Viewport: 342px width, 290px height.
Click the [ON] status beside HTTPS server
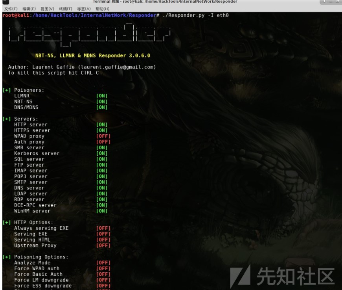(102, 130)
